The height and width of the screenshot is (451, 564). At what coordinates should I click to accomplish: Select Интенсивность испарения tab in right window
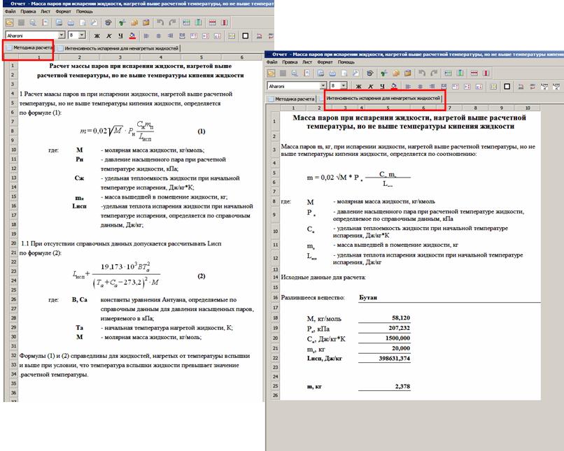[x=384, y=99]
